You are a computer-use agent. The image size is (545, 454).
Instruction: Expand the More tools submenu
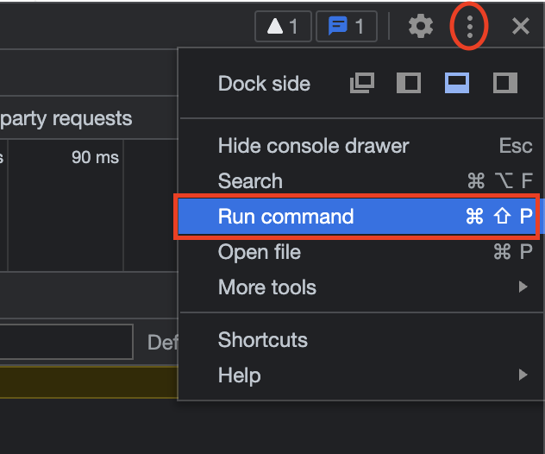point(267,287)
